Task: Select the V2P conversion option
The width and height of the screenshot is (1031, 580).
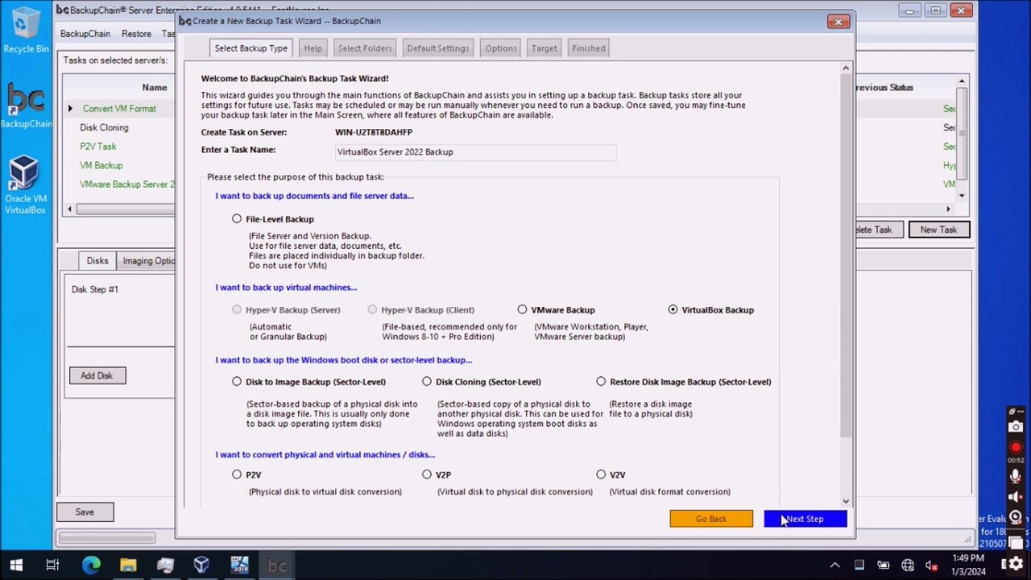Action: click(x=427, y=474)
